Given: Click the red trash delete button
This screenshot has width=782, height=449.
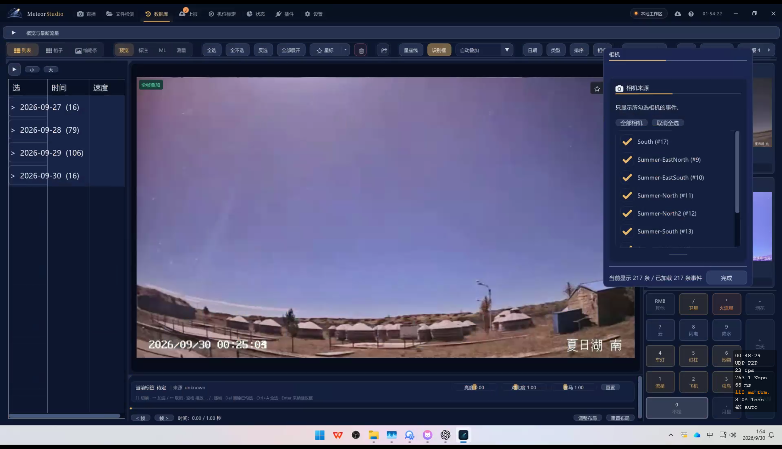Looking at the screenshot, I should [361, 50].
